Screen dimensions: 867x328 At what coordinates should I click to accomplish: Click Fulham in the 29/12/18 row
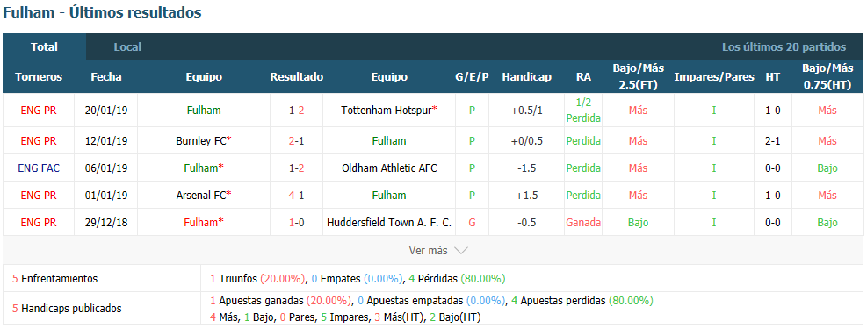(204, 223)
